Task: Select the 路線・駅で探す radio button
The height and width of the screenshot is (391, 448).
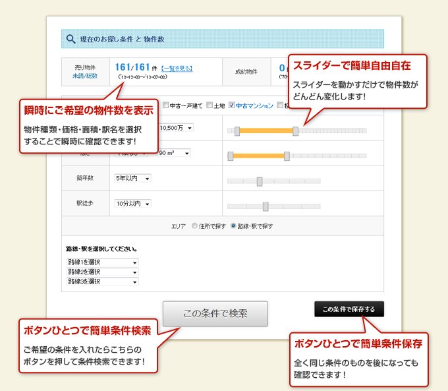Action: (233, 226)
